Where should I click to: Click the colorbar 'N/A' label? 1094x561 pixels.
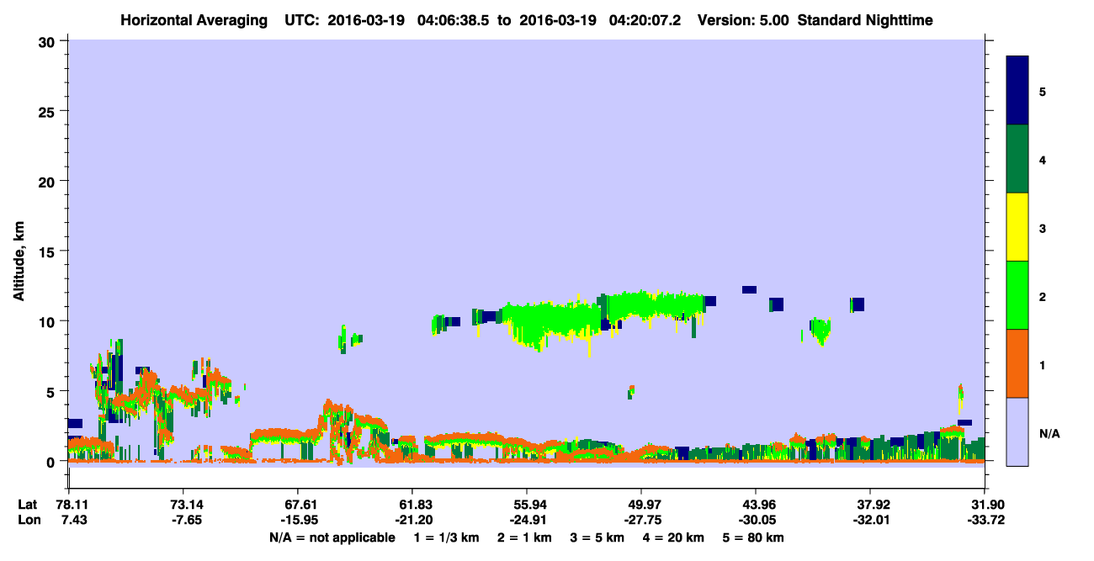tap(1049, 433)
